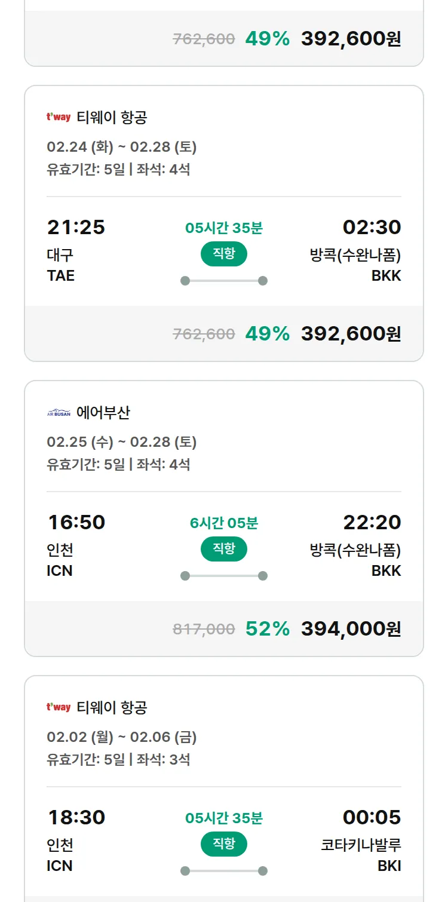Click the 22:20 Bangkok arrival time
Image resolution: width=448 pixels, height=902 pixels.
click(372, 522)
